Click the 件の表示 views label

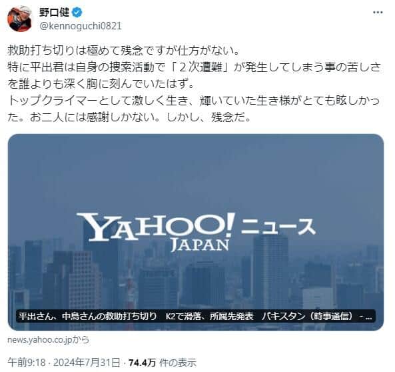click(x=178, y=363)
